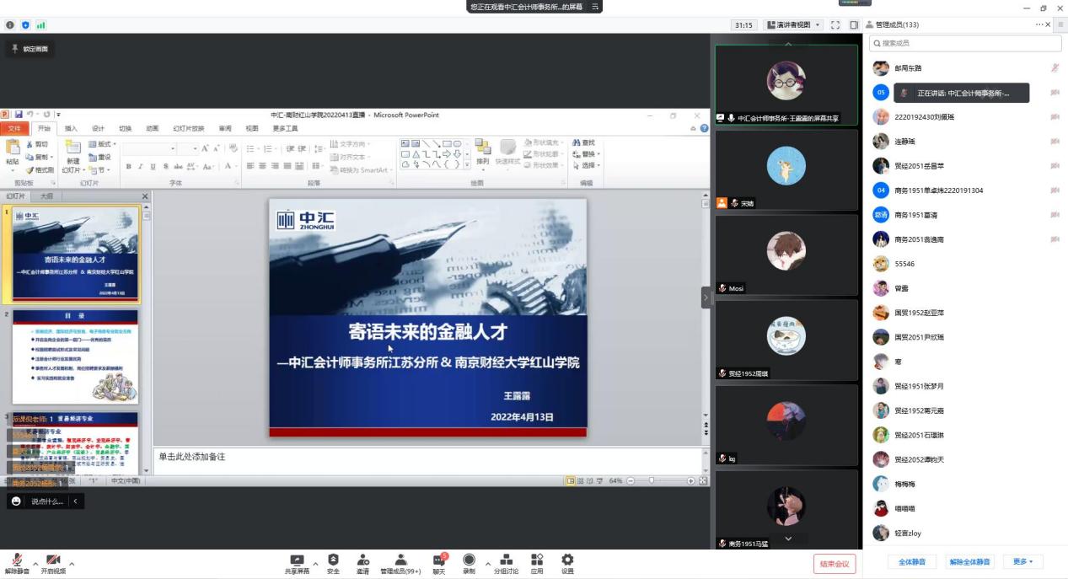Toggle the member sidebar panel icon
The width and height of the screenshot is (1068, 579).
854,25
